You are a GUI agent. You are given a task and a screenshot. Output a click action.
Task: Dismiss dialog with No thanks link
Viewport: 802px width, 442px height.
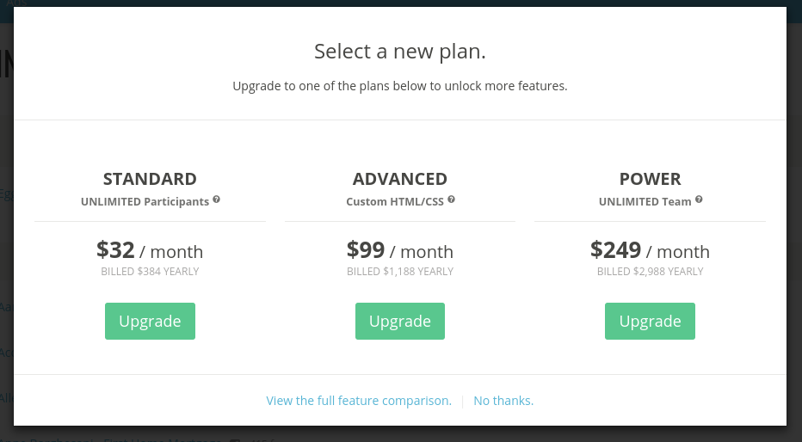click(x=503, y=401)
